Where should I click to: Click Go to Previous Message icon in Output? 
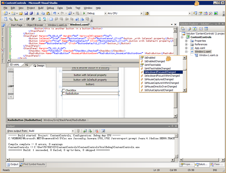[85, 131]
